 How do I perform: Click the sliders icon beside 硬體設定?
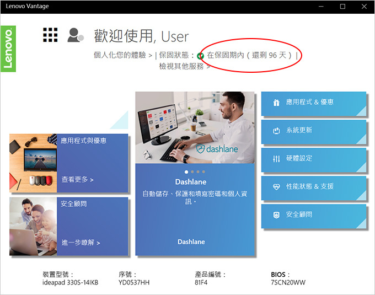(276, 158)
